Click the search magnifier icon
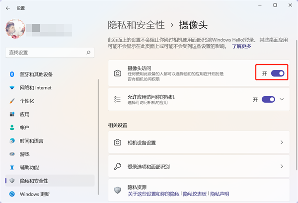 88,52
